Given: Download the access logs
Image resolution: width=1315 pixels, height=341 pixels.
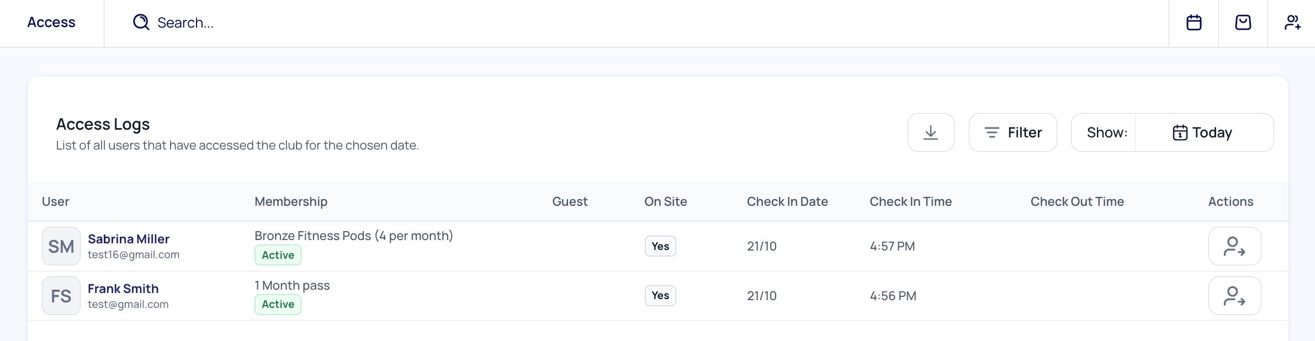Looking at the screenshot, I should (x=931, y=132).
